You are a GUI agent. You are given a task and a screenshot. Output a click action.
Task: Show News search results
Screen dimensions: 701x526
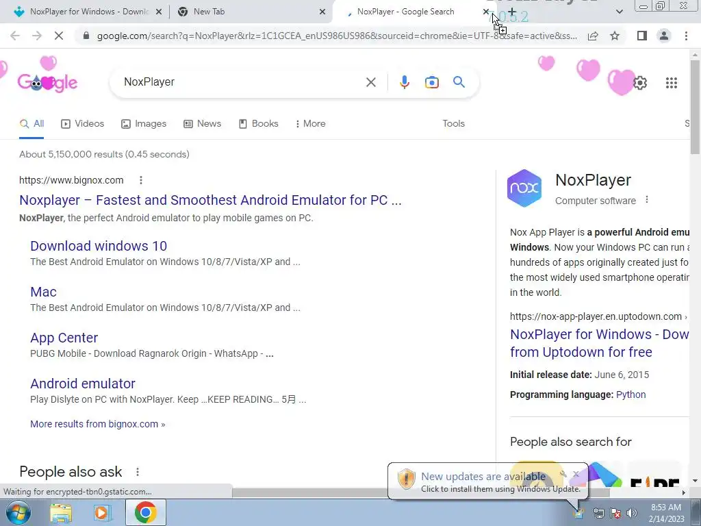(x=203, y=123)
